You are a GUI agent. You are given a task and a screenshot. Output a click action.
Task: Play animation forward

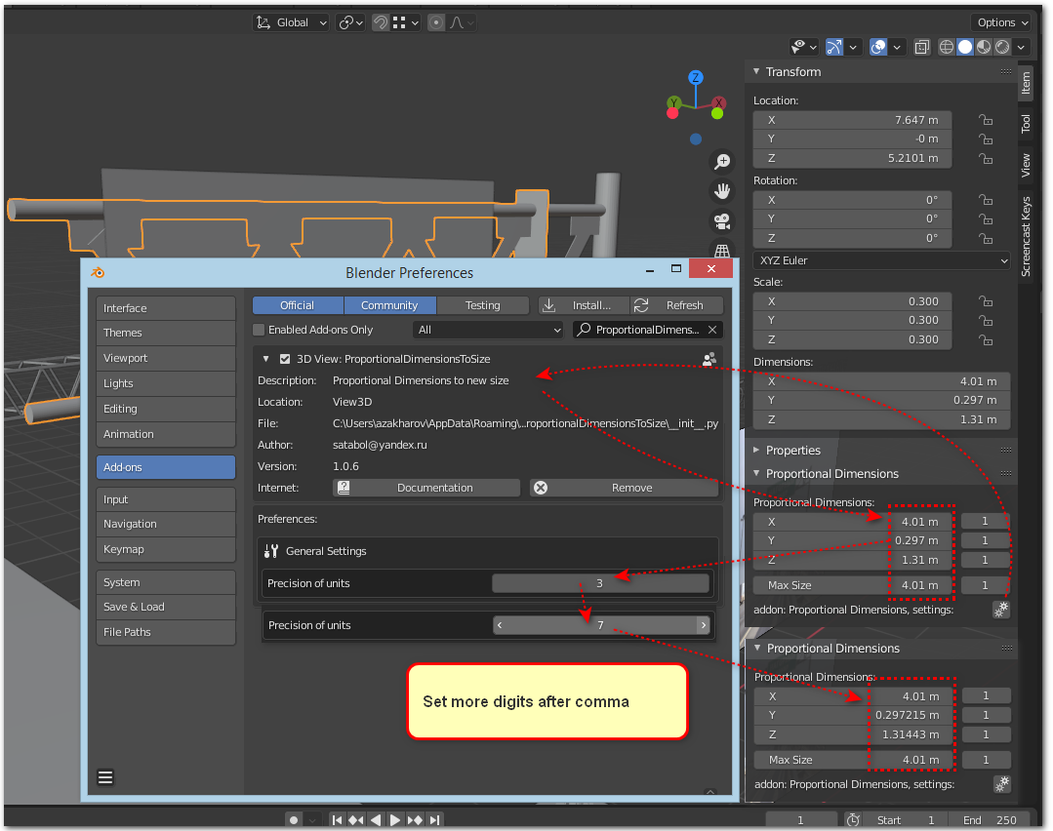pos(395,819)
